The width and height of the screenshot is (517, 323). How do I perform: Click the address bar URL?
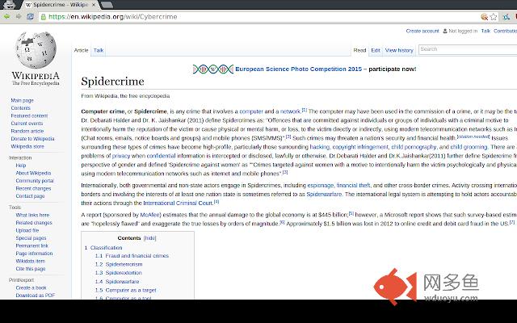(x=113, y=17)
